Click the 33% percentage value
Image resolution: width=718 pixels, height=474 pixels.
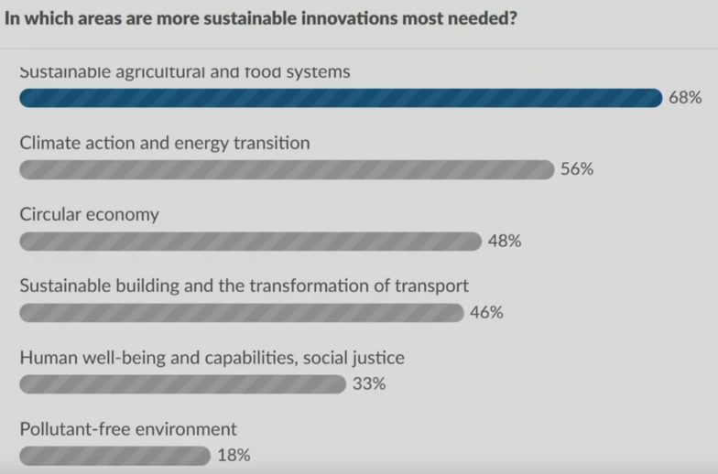369,384
